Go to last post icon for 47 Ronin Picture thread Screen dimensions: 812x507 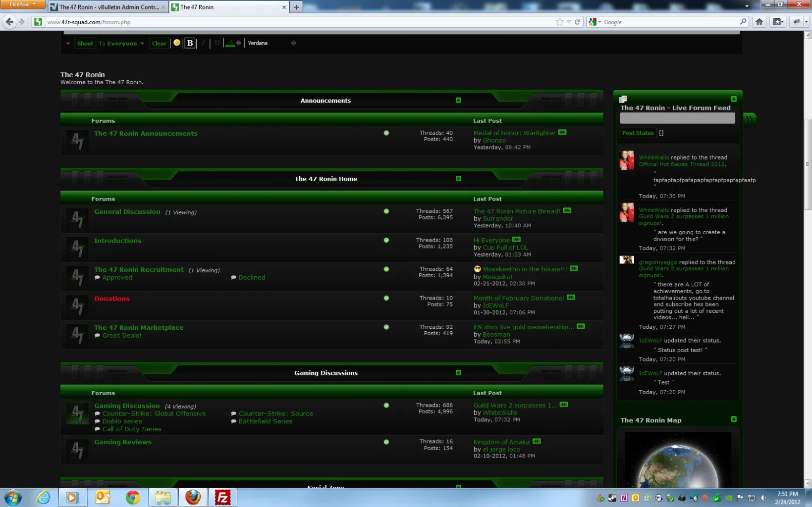tap(567, 210)
